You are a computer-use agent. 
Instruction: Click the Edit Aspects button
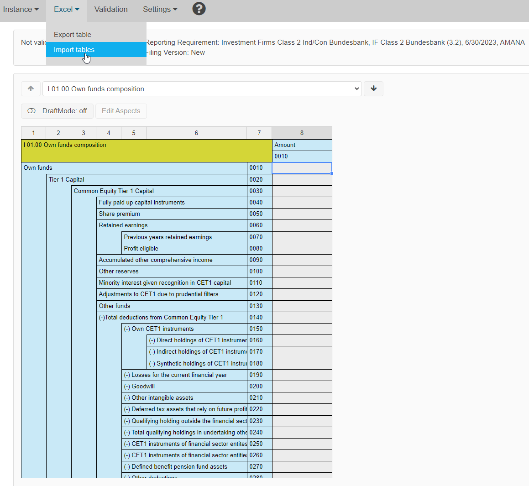pos(121,111)
